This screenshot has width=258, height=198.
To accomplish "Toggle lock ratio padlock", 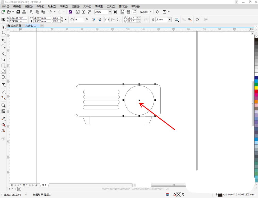I will [x=66, y=20].
